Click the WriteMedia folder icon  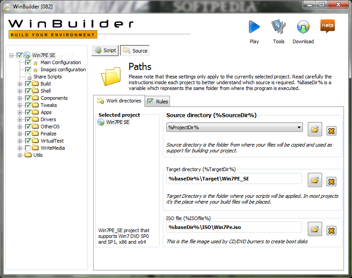35,148
